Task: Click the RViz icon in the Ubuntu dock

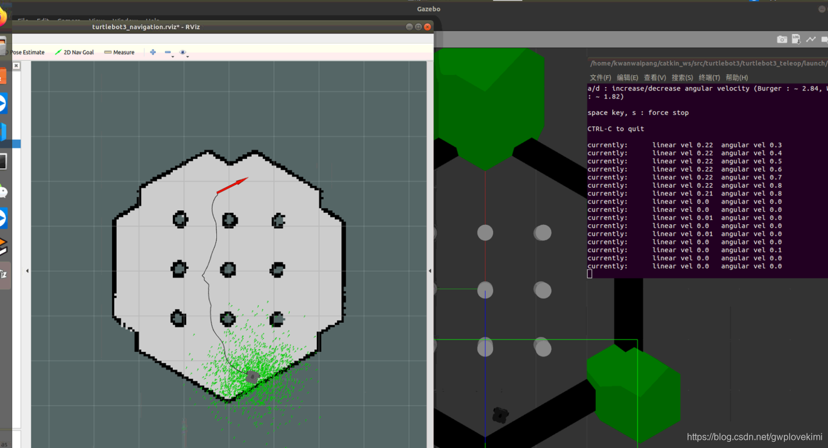Action: (x=3, y=274)
